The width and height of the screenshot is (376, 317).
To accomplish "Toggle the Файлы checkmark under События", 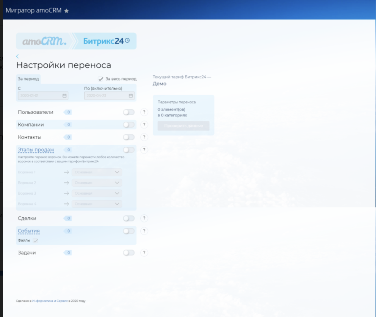I will coord(36,241).
